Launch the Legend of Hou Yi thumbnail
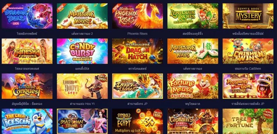This screenshot has width=277, height=134. pos(82,86)
